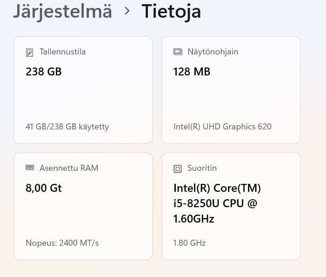The height and width of the screenshot is (277, 326).
Task: Click the storage drive icon
Action: (x=30, y=52)
